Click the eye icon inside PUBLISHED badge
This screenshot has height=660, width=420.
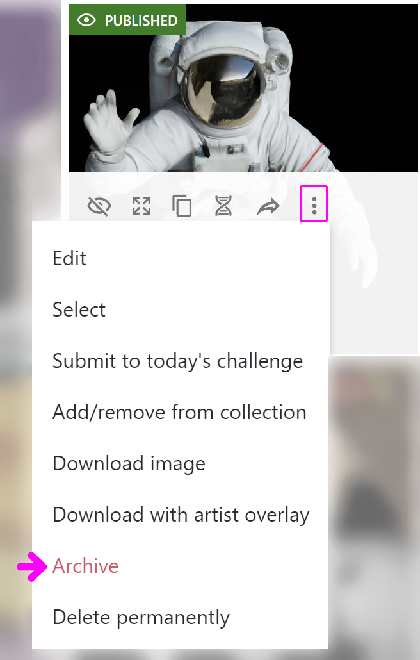click(x=86, y=21)
